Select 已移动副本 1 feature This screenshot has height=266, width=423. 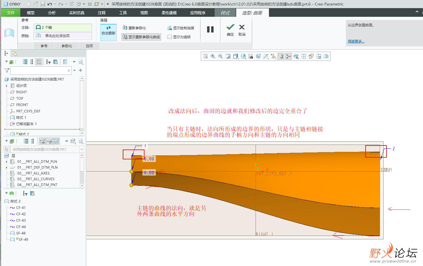coord(26,124)
